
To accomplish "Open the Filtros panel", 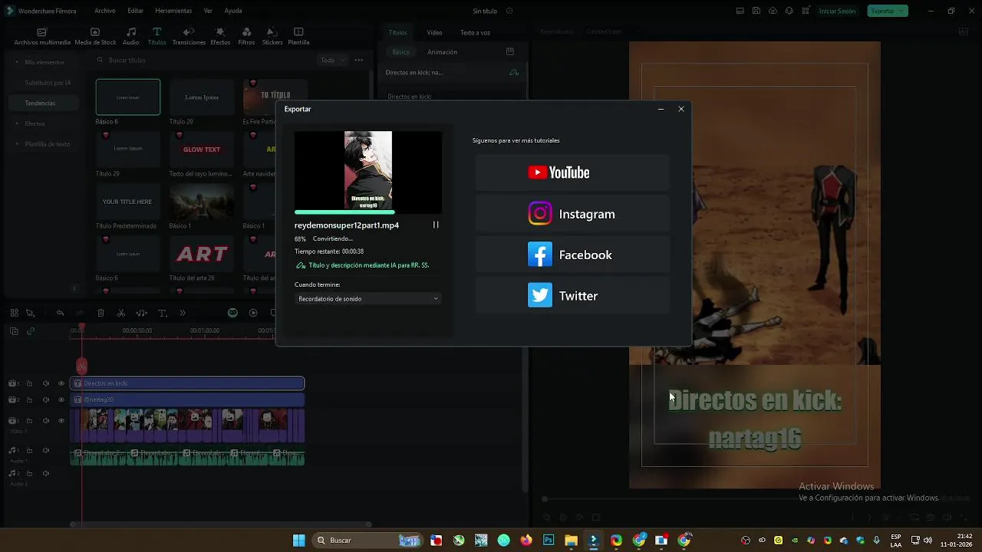I will click(246, 37).
